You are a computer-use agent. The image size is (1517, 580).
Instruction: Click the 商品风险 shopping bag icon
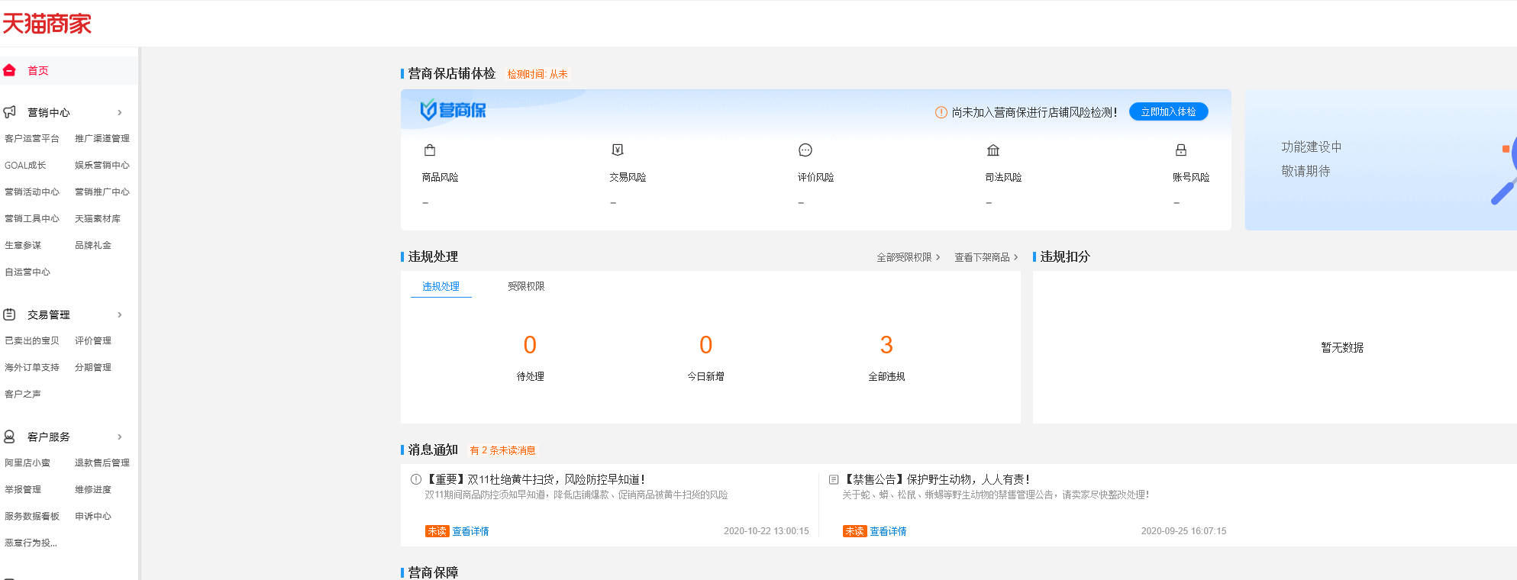(430, 150)
